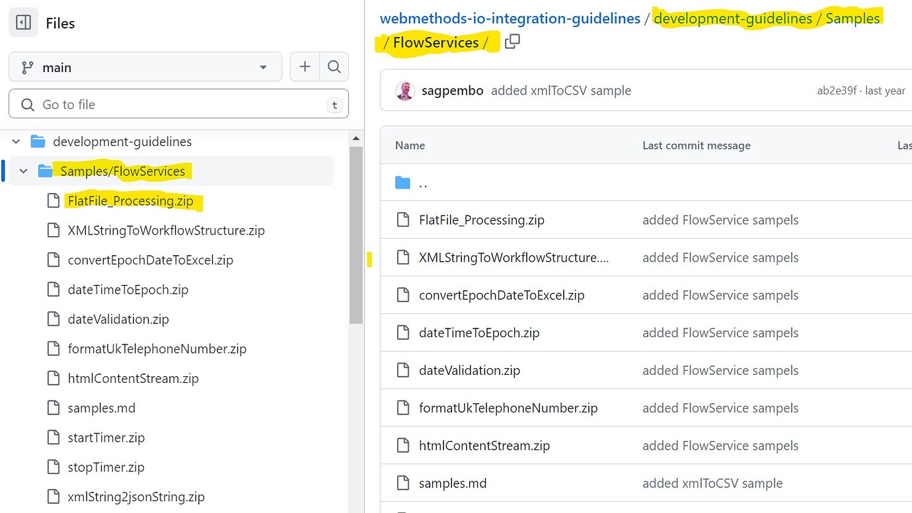Focus the Go to file field

pos(178,104)
